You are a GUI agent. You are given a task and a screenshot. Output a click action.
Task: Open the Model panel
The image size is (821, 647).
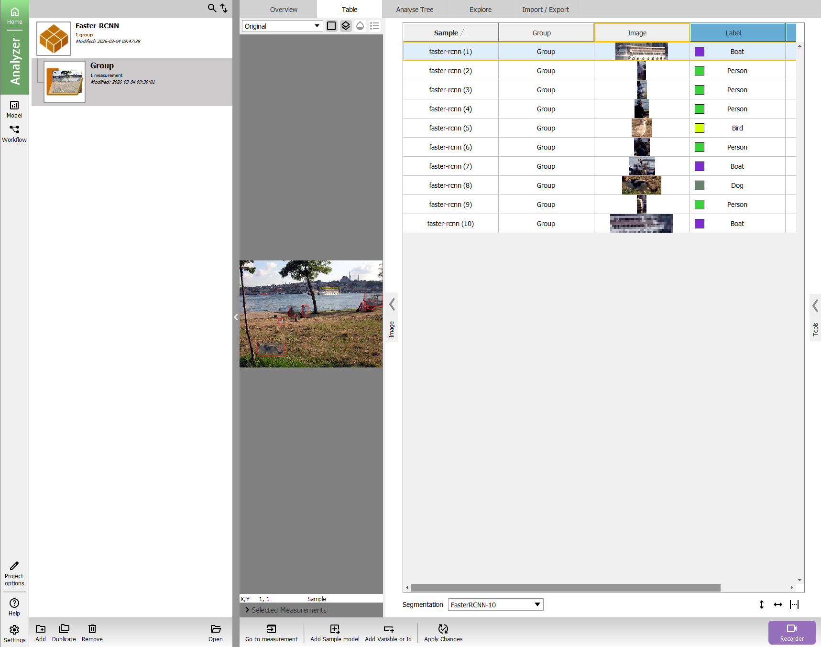(14, 109)
